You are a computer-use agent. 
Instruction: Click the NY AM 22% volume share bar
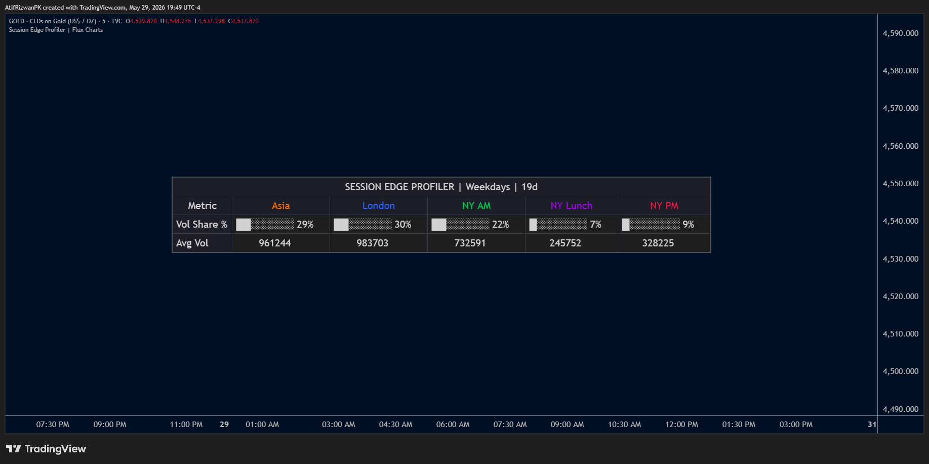470,224
